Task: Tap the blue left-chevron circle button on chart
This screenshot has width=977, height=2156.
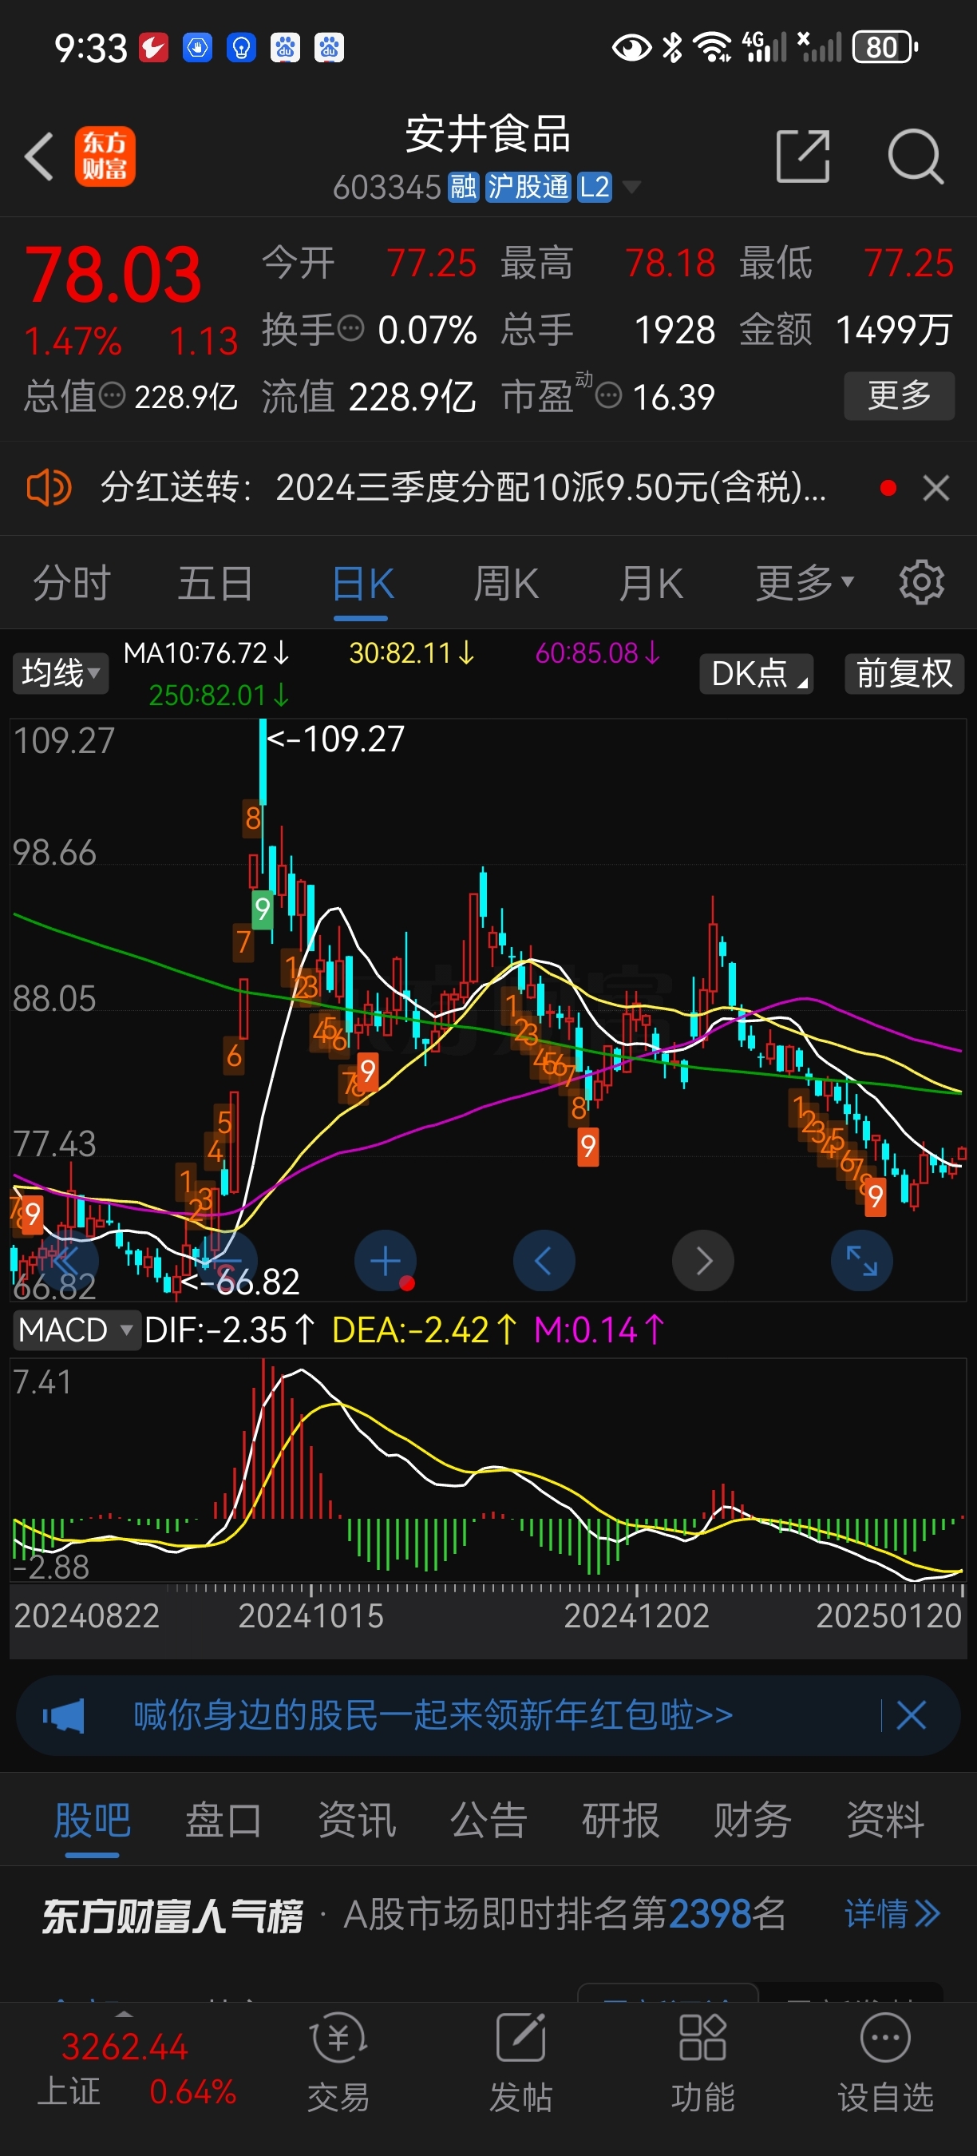Action: point(544,1260)
